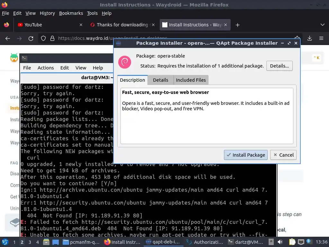This screenshot has height=247, width=329.
Task: Switch to the Details tab in installer
Action: pyautogui.click(x=161, y=80)
